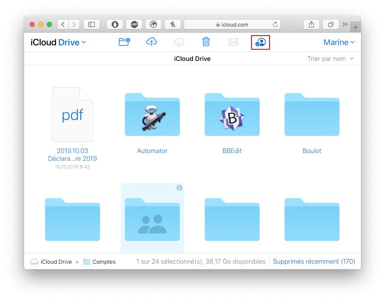Click the AdBlock Plus extension icon
This screenshot has height=301, width=385.
point(134,24)
